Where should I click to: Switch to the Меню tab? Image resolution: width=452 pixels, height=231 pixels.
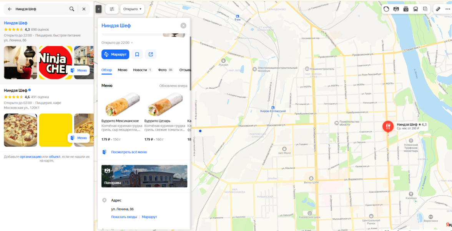pyautogui.click(x=123, y=70)
